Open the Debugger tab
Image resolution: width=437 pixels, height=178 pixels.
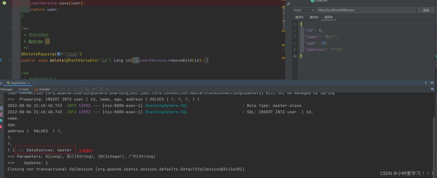coord(7,89)
